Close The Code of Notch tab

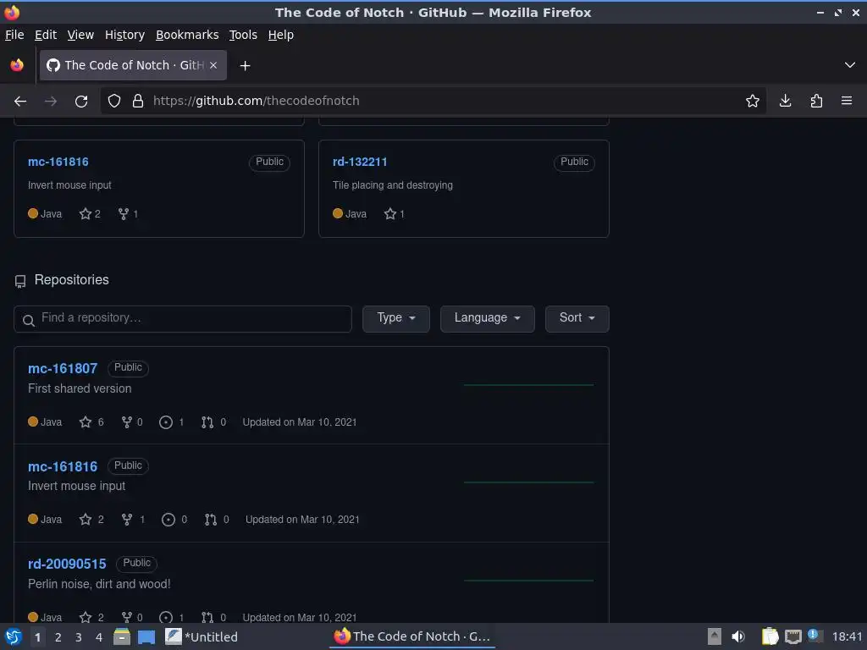coord(213,65)
